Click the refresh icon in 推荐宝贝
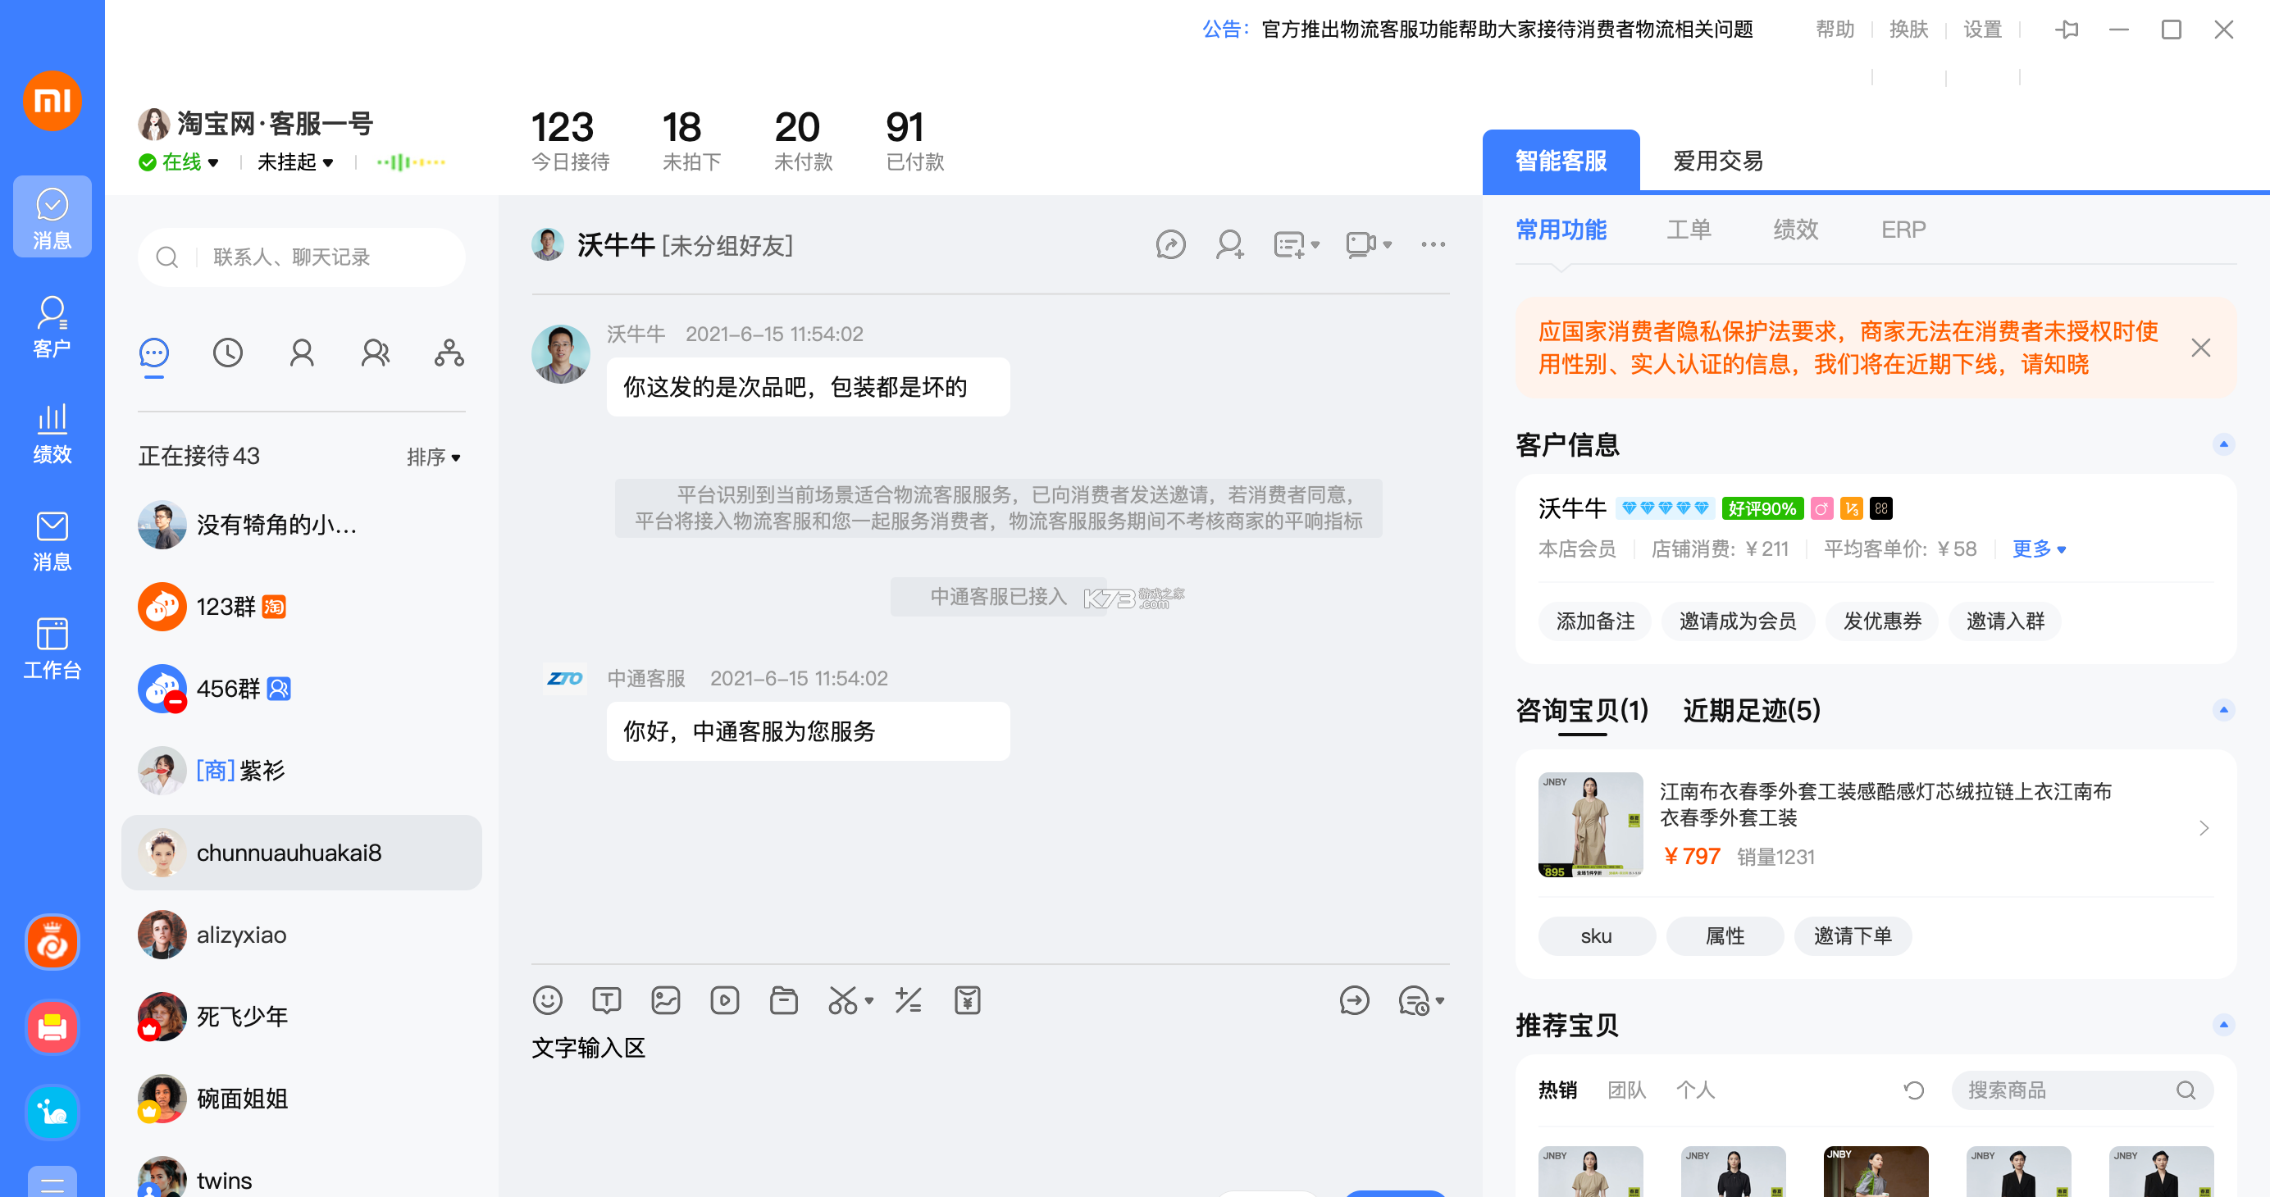Image resolution: width=2270 pixels, height=1197 pixels. click(x=1913, y=1090)
